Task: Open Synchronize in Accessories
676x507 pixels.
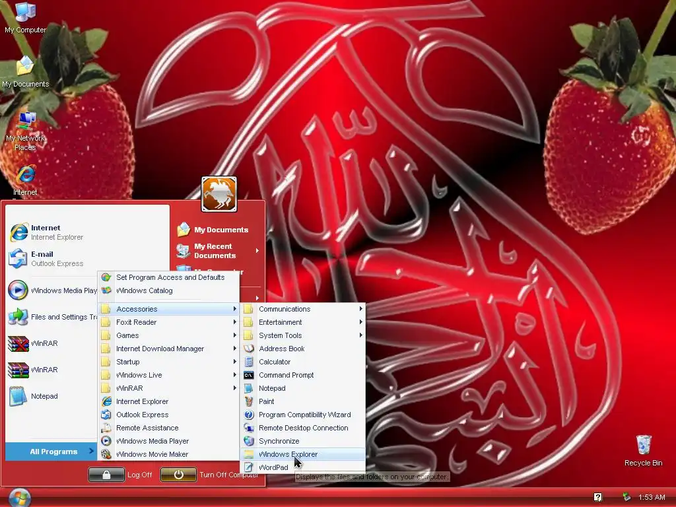Action: (x=303, y=441)
